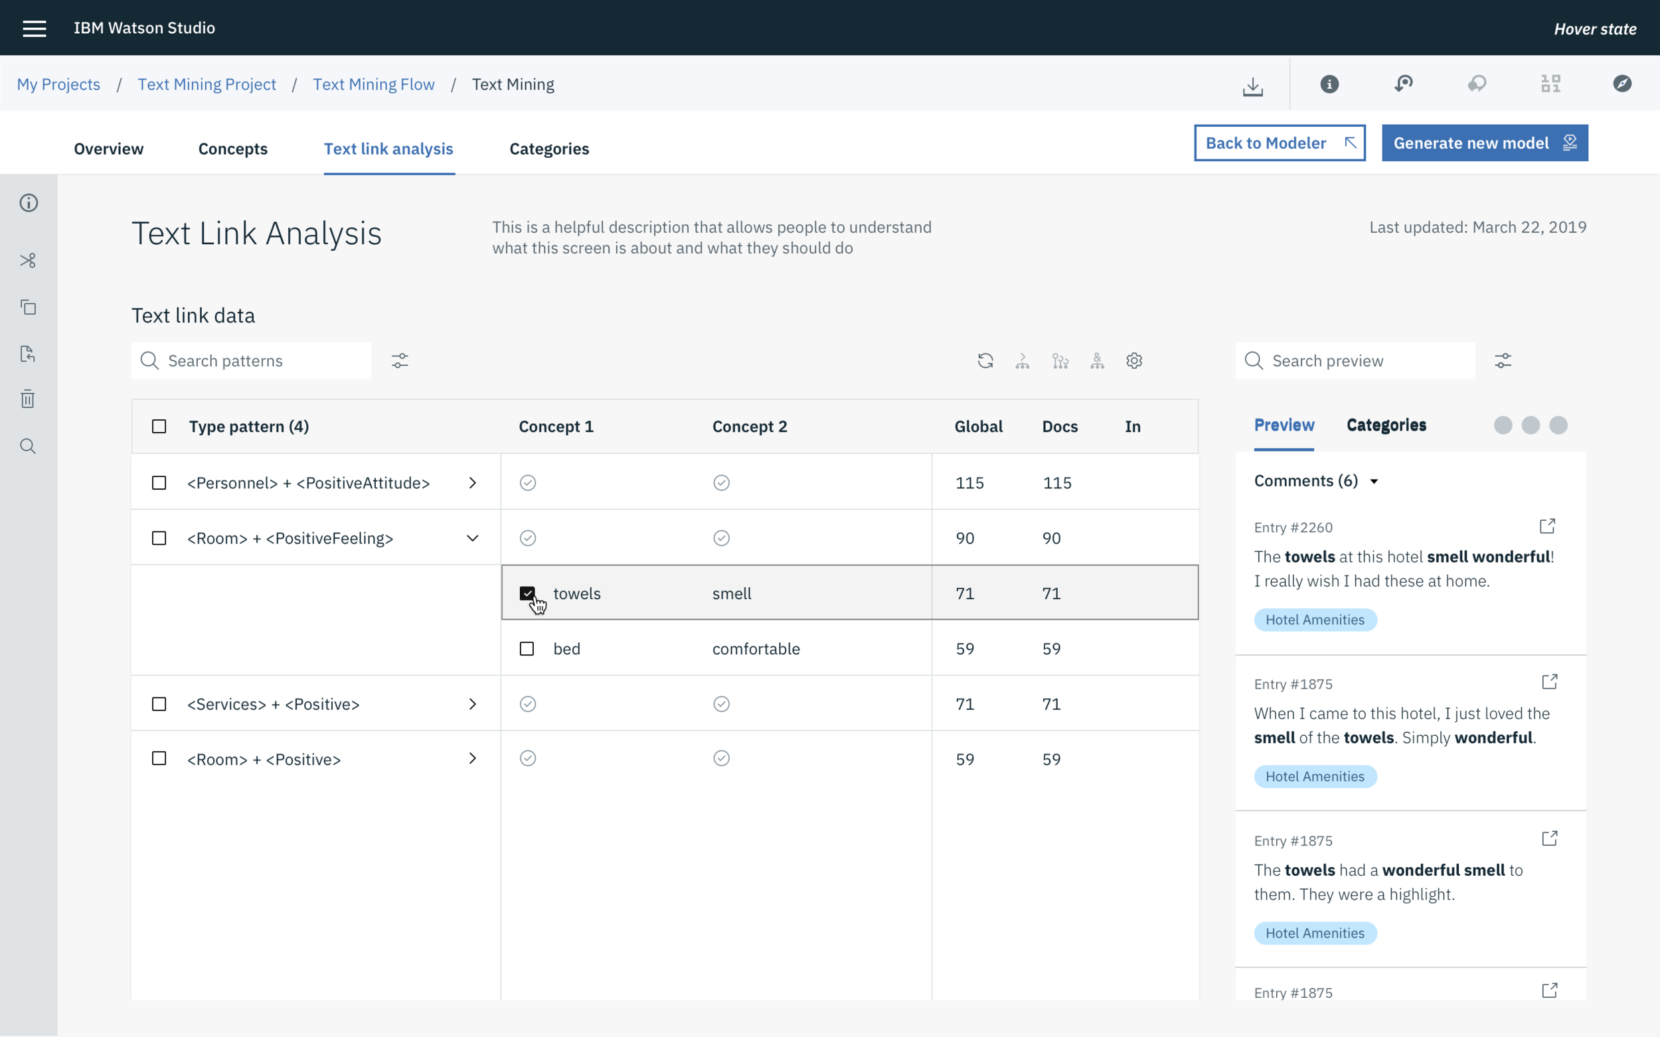Click the grey comment icon in header
The image size is (1660, 1037).
pos(1477,84)
